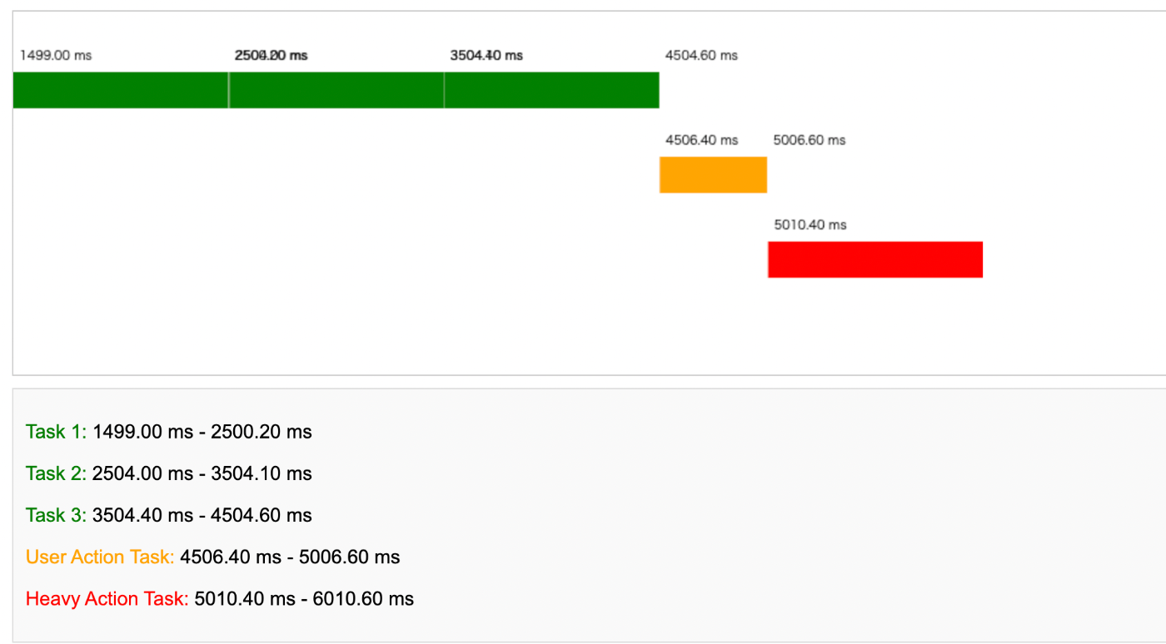Click the 5006.60 ms timeline label
This screenshot has width=1166, height=644.
[809, 140]
